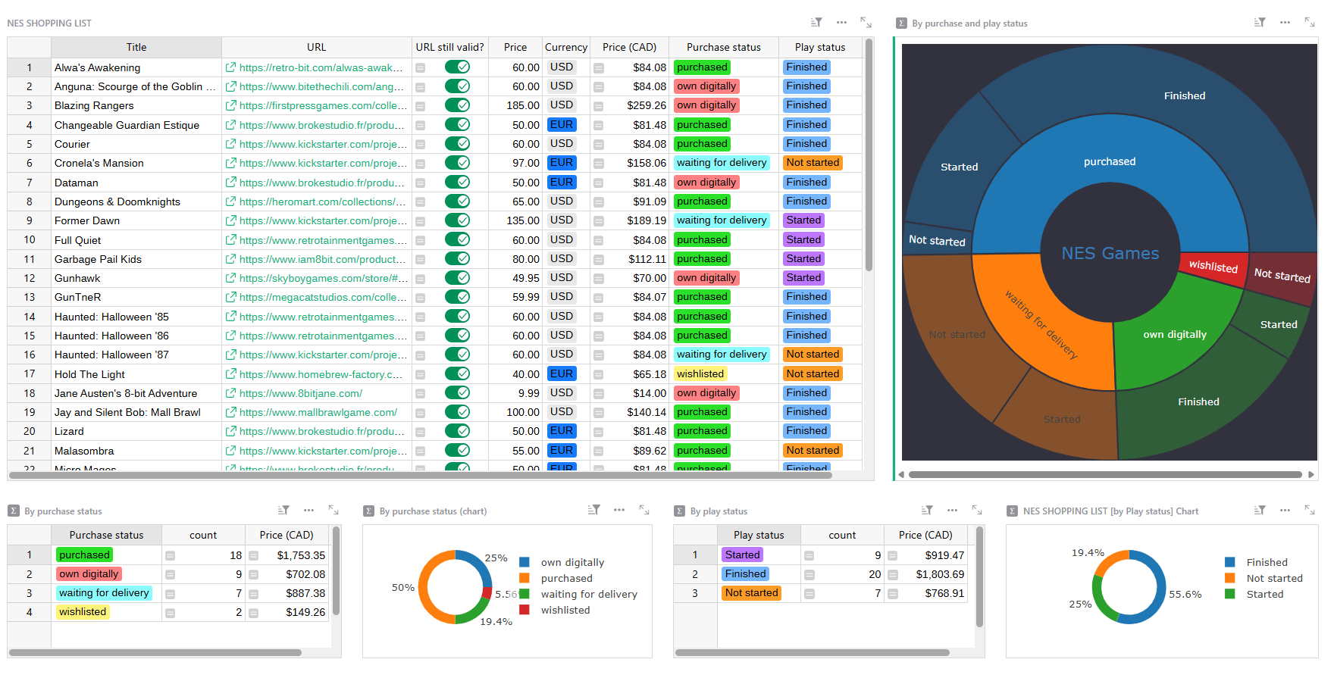The image size is (1334, 678).
Task: Open Purchase status choice for Cronela's Mansion
Action: (722, 163)
